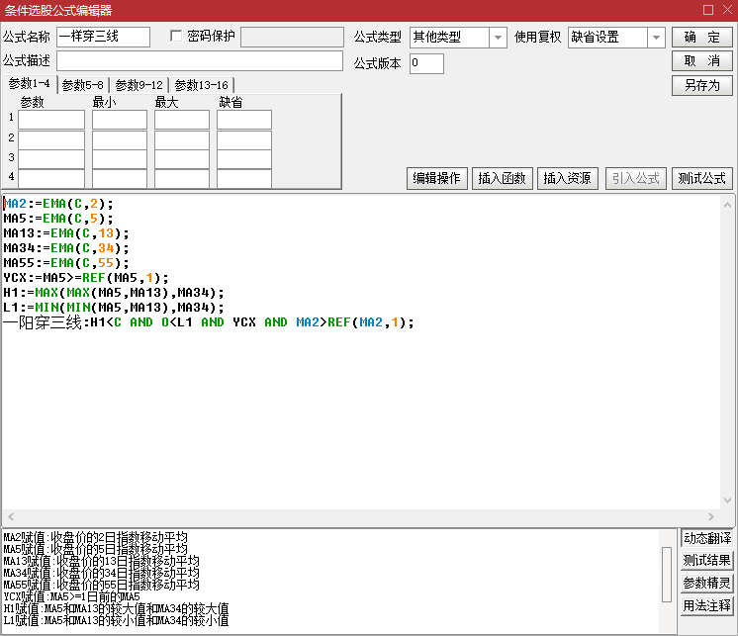Click the 取消 button

pos(701,60)
